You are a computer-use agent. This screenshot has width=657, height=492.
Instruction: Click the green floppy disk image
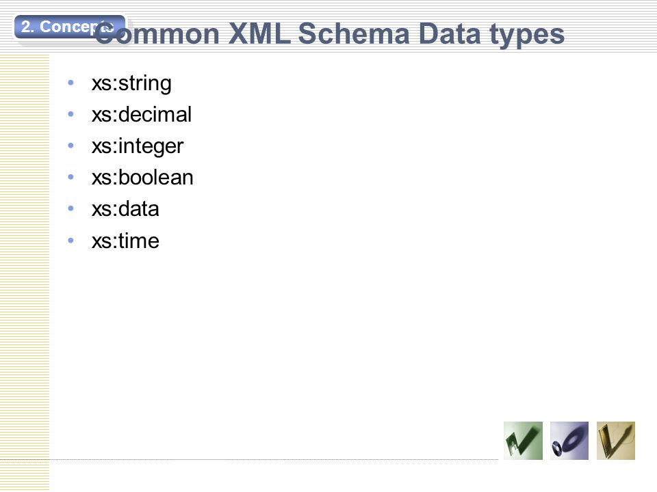[523, 441]
